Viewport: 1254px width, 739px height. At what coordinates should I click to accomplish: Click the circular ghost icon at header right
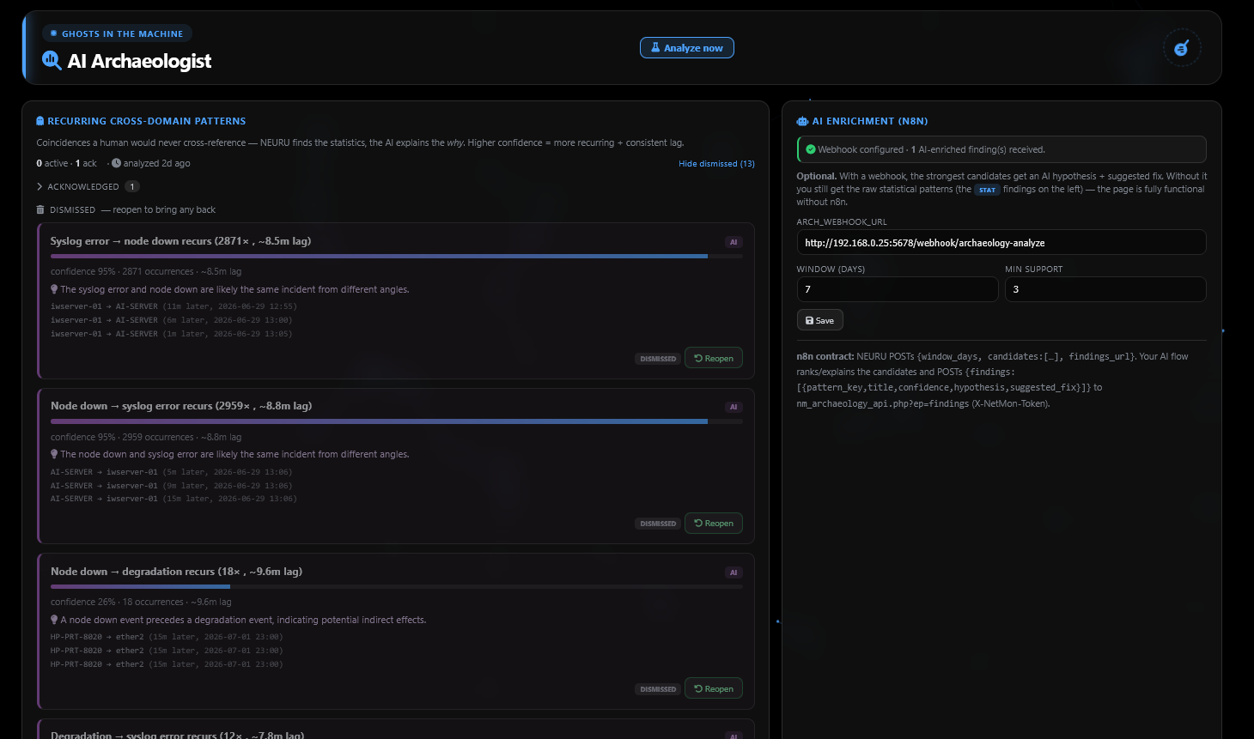coord(1181,48)
